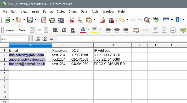Click the Print icon
187x103 pixels.
[52, 20]
